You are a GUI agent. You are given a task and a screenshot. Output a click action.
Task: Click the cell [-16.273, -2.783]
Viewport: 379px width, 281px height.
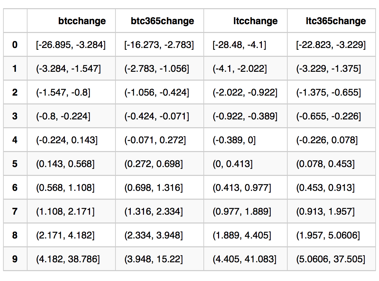coord(159,45)
